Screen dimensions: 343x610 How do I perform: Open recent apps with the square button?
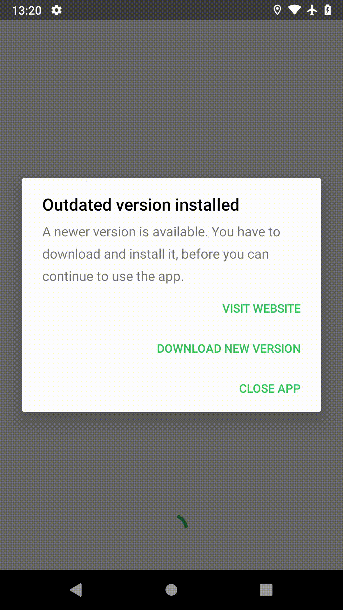(266, 590)
